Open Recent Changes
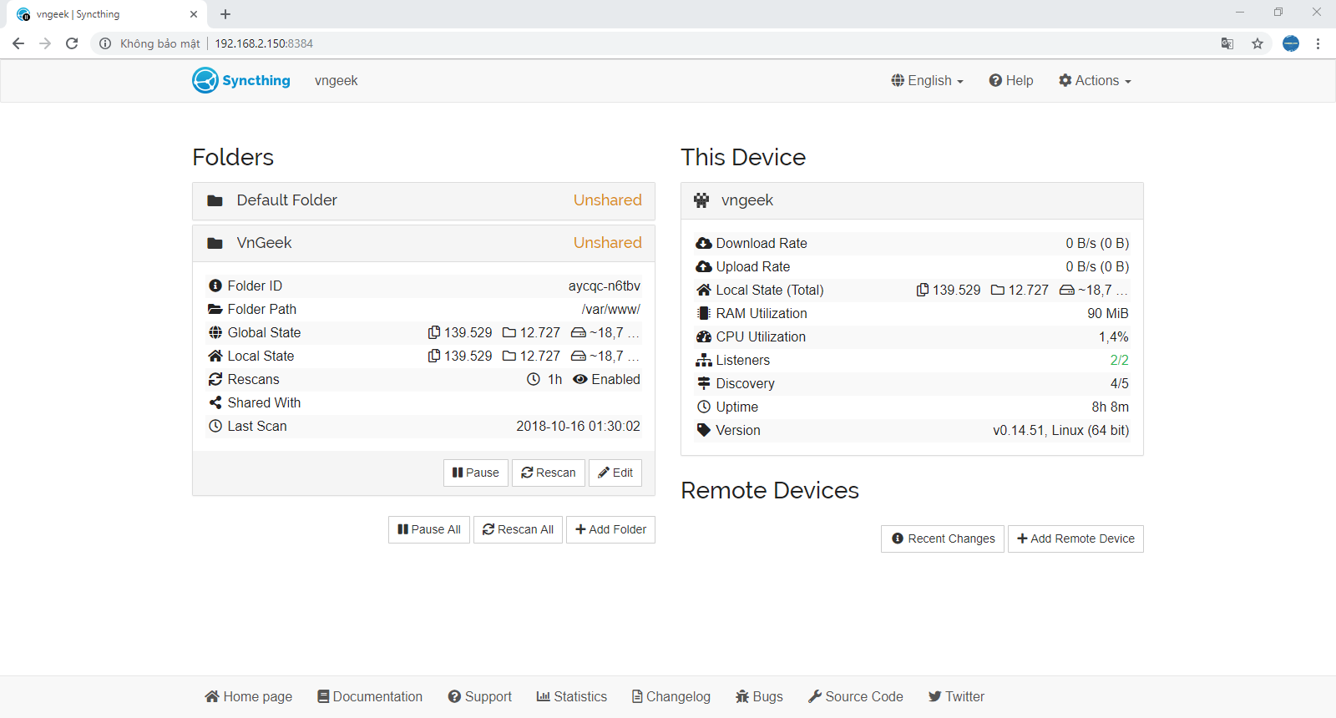1336x718 pixels. click(x=943, y=538)
